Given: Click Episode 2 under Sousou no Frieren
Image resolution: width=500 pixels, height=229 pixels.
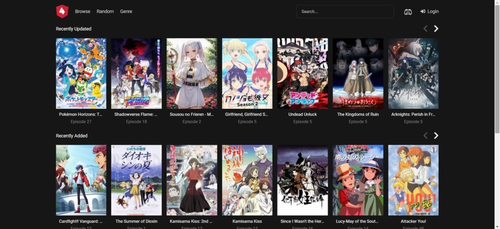Looking at the screenshot, I should click(191, 122).
